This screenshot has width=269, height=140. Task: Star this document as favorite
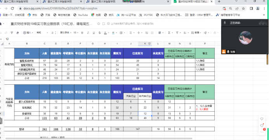pyautogui.click(x=99, y=24)
